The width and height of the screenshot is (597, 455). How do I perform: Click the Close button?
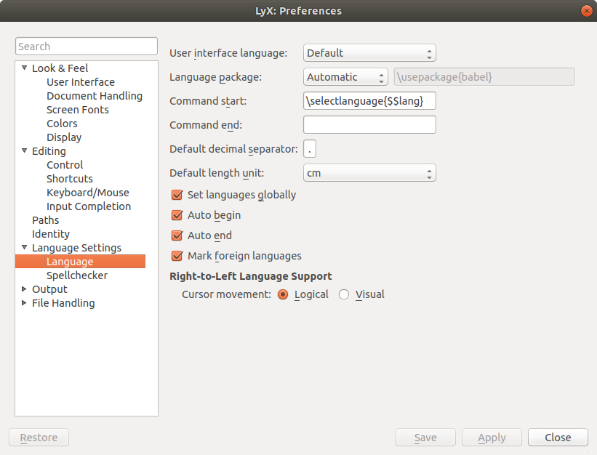pos(558,438)
